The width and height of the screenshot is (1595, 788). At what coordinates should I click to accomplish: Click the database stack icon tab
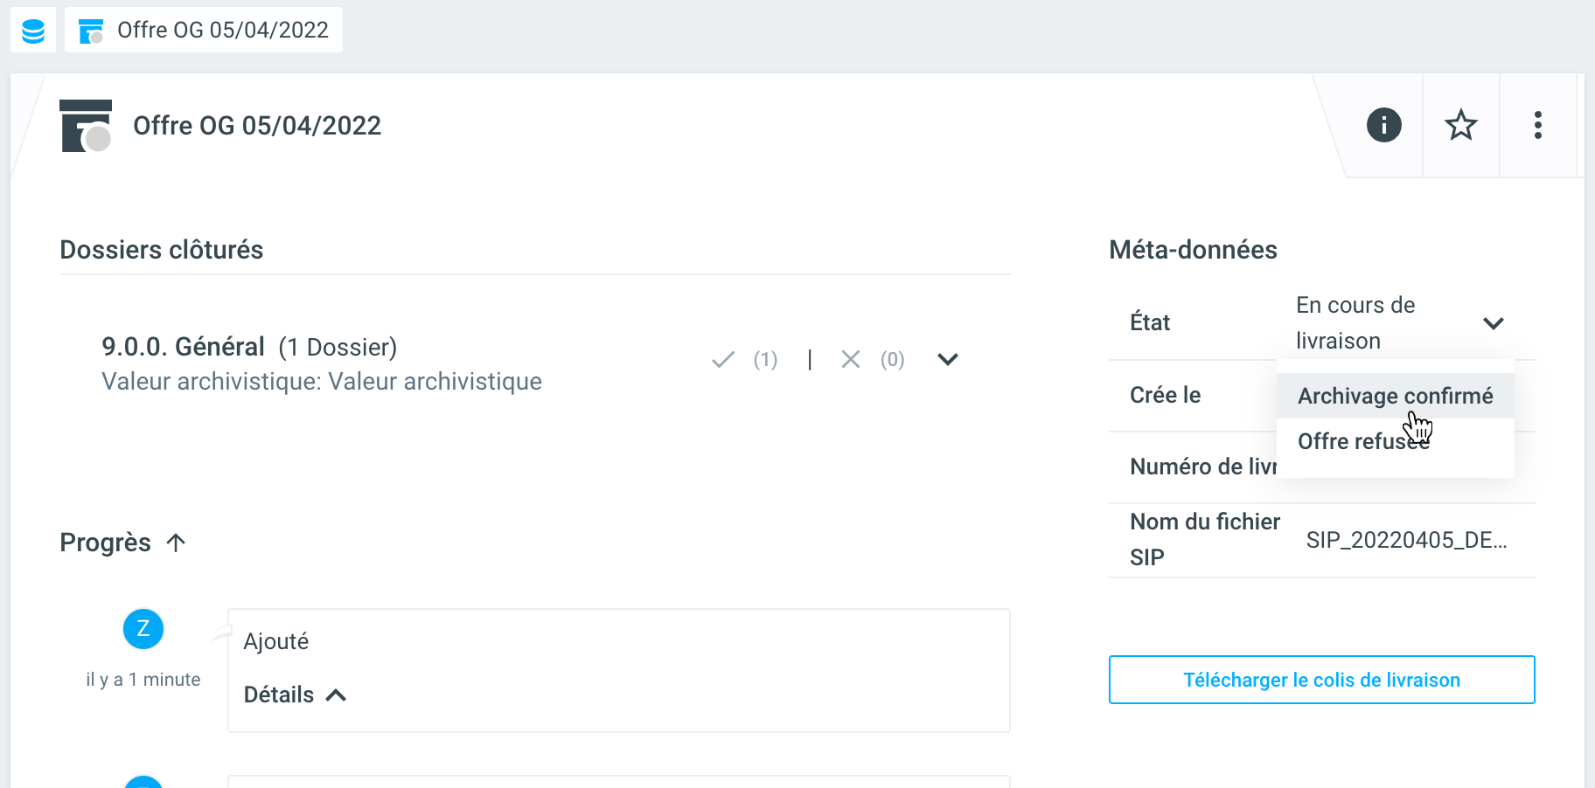point(33,31)
